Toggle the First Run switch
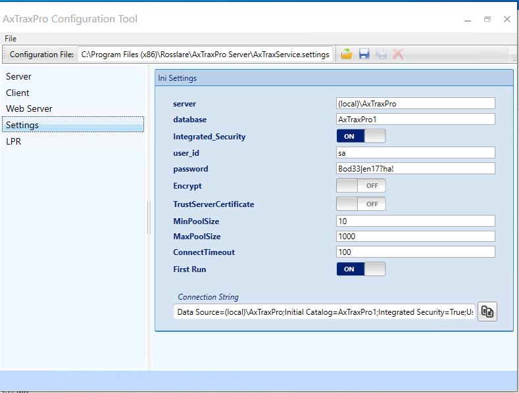 tap(361, 269)
